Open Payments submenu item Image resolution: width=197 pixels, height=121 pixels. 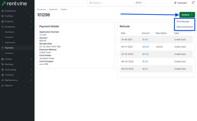click(x=17, y=48)
